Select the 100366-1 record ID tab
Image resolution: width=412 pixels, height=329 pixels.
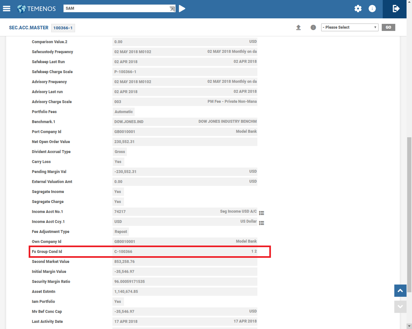pos(63,28)
